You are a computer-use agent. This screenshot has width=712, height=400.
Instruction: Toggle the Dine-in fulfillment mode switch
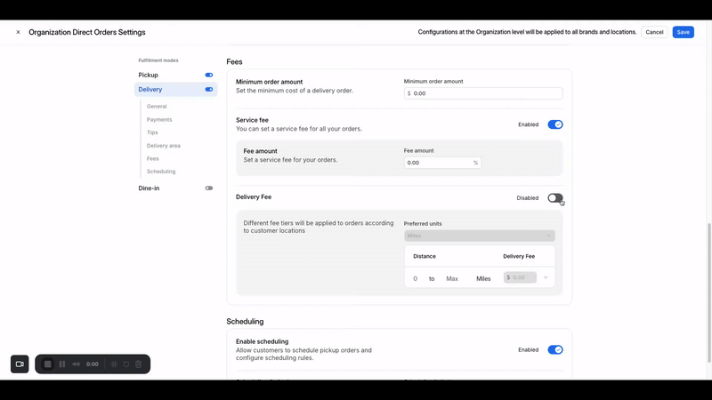pyautogui.click(x=209, y=188)
